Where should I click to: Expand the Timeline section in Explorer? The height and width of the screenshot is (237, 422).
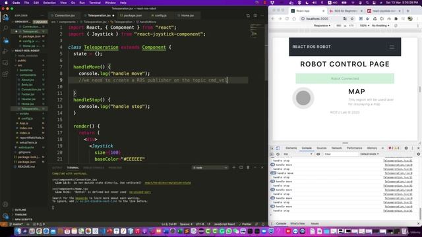coord(20,215)
